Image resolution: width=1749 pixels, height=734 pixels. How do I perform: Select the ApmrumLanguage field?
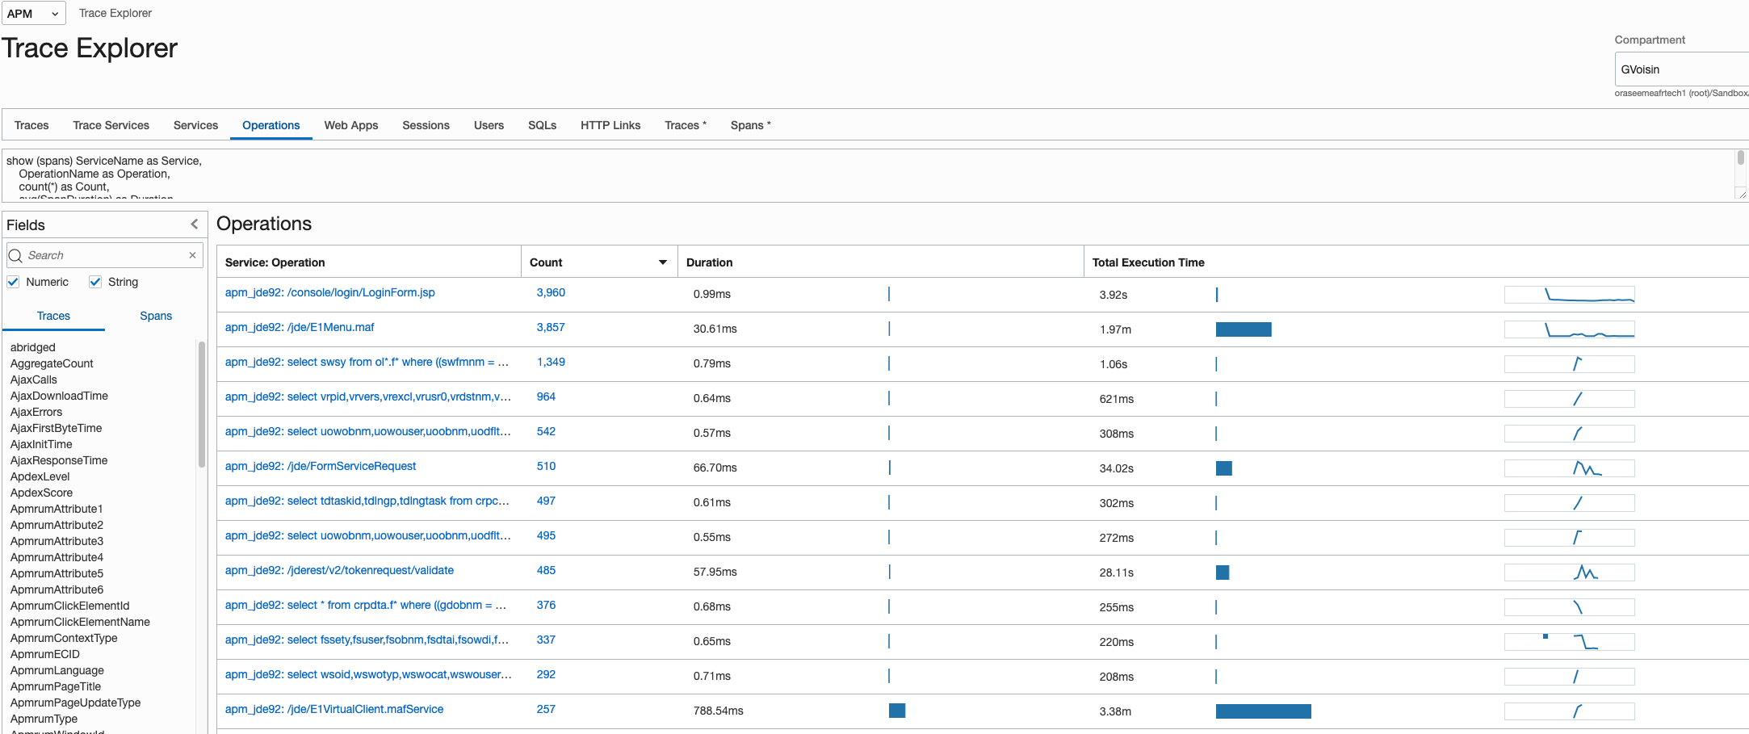57,670
